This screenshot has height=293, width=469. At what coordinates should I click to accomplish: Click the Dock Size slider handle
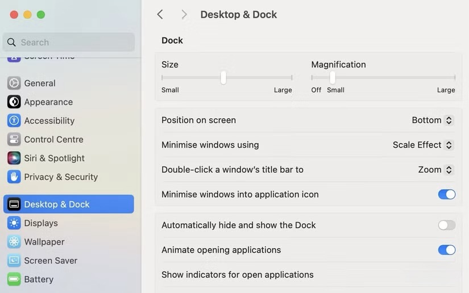coord(223,77)
